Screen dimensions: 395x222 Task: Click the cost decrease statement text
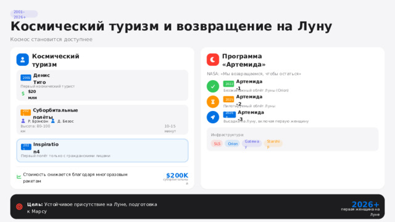pyautogui.click(x=75, y=178)
